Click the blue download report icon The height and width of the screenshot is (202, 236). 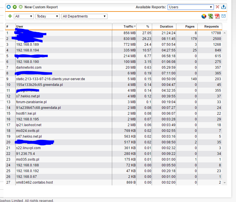[224, 7]
